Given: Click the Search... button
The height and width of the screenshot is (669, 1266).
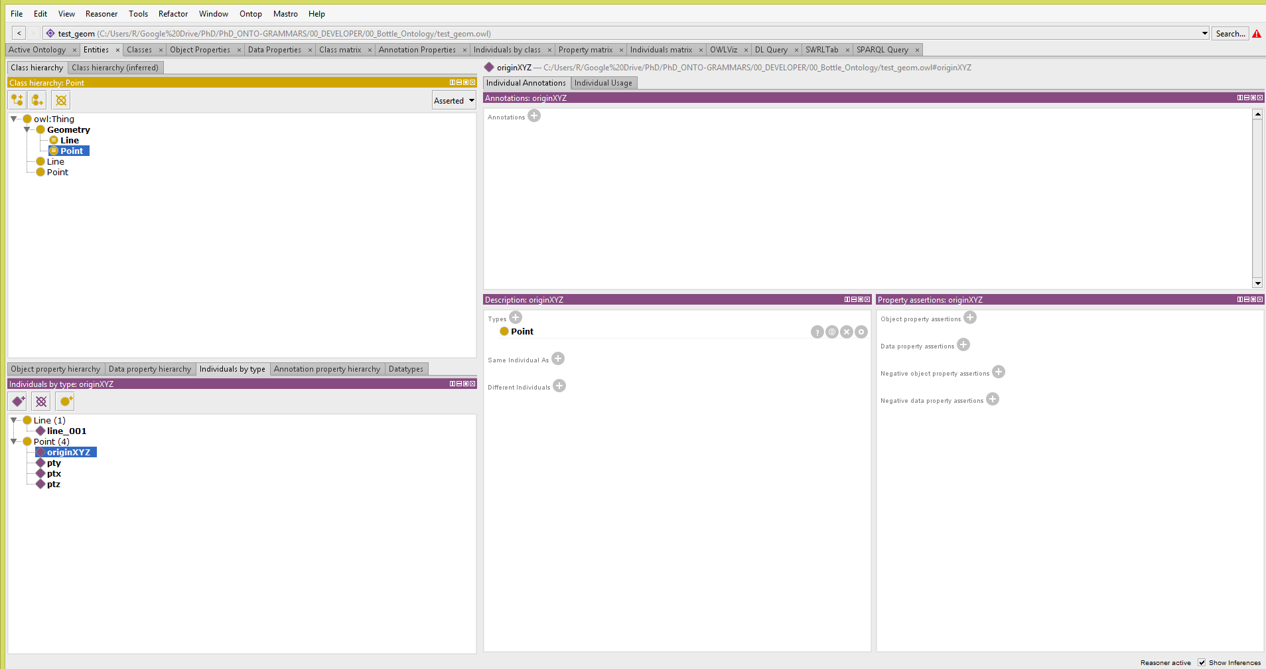Looking at the screenshot, I should 1230,34.
